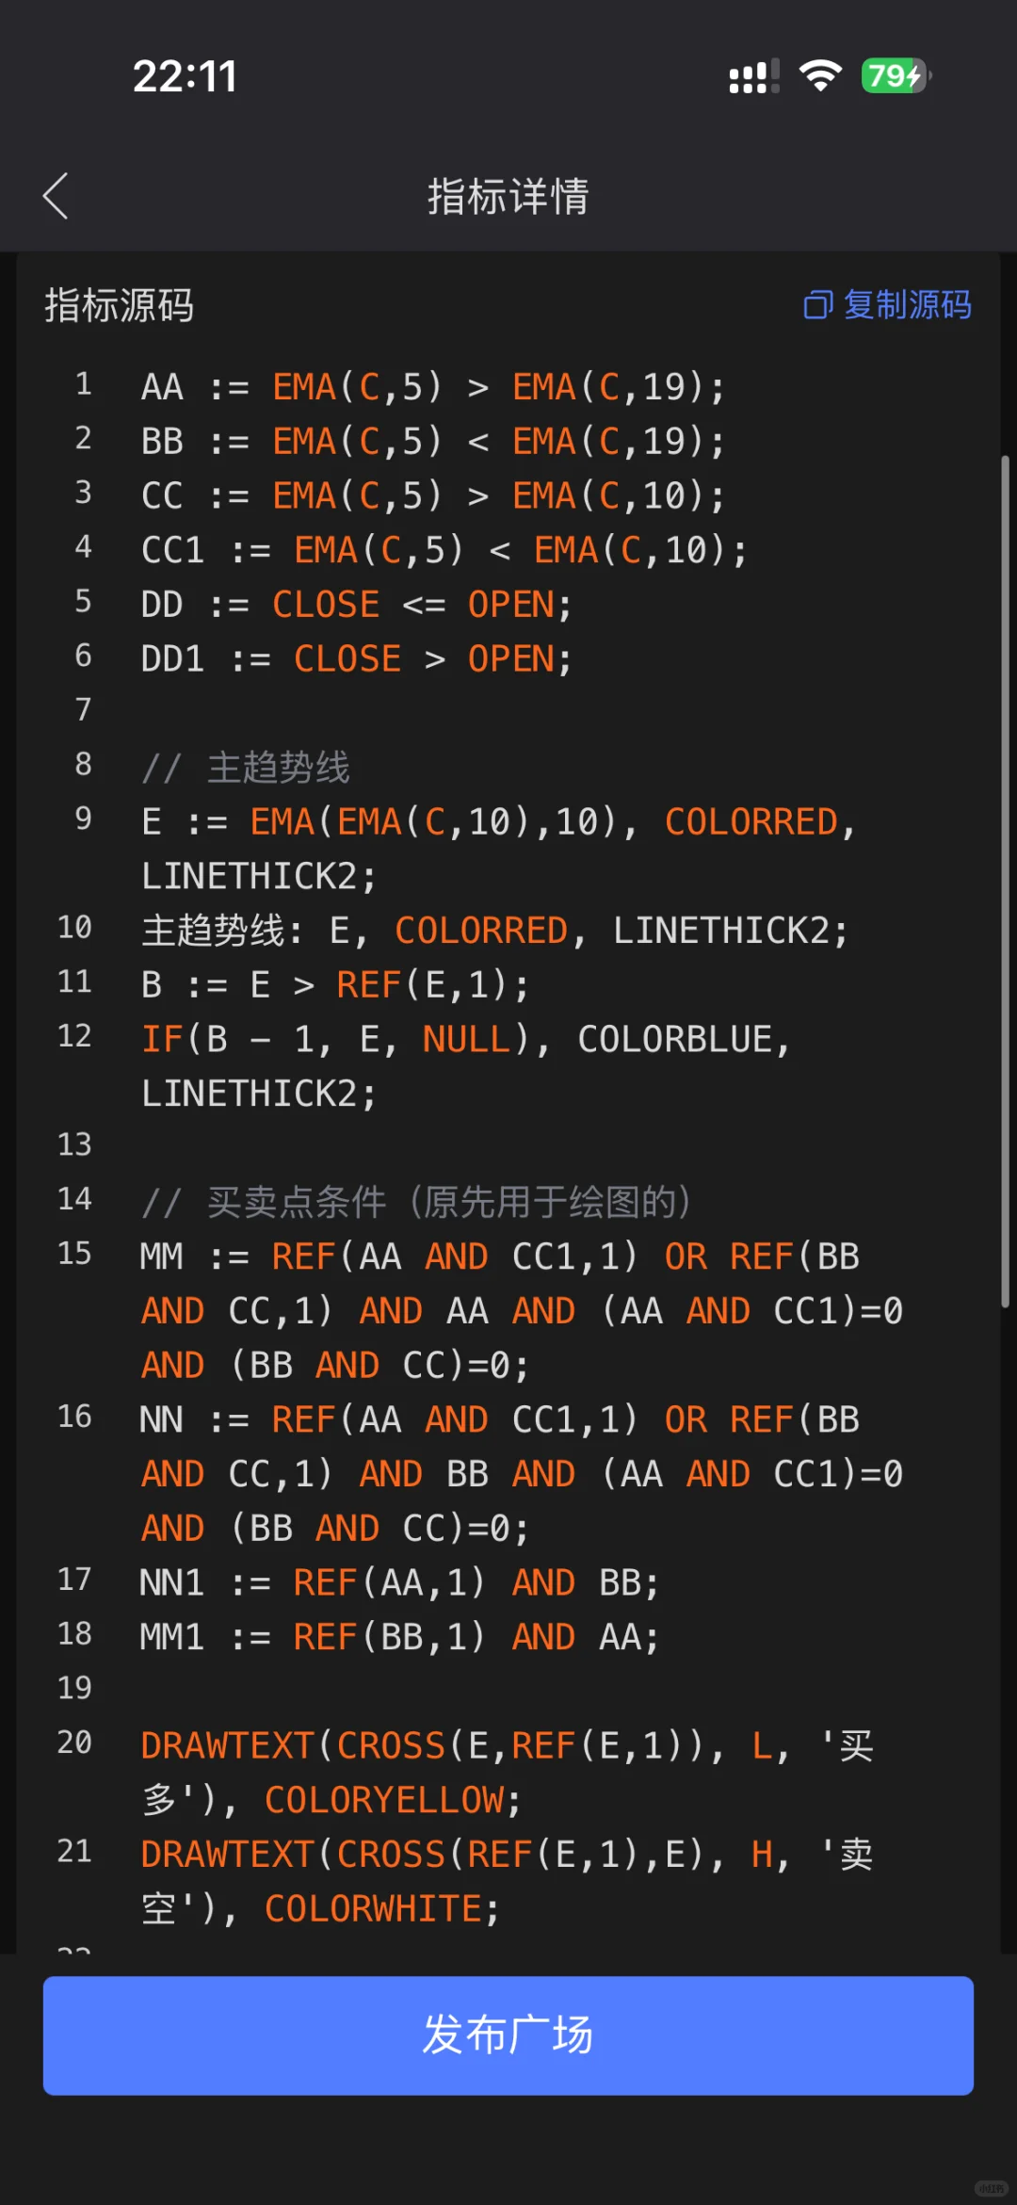The image size is (1017, 2205).
Task: Tap the line starting with MM := REF
Action: click(522, 1310)
